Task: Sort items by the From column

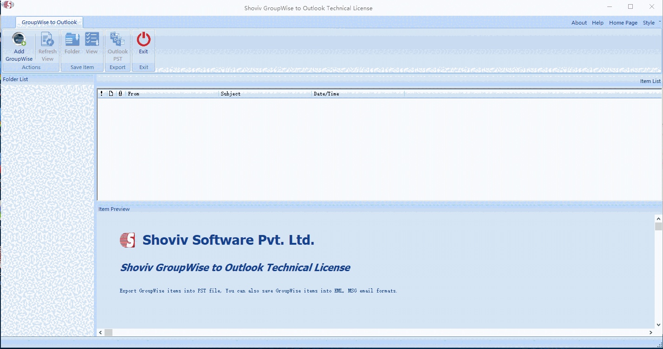Action: (x=172, y=94)
